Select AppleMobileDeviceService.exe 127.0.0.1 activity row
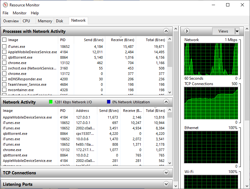250x189 pixels. point(84,117)
